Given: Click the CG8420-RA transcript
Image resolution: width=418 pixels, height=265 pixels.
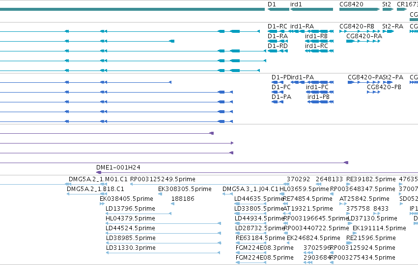Looking at the screenshot, I should click(363, 41).
